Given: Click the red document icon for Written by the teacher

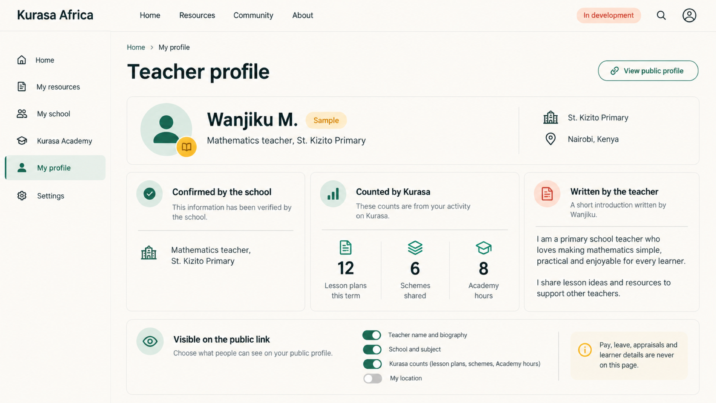Looking at the screenshot, I should point(547,194).
